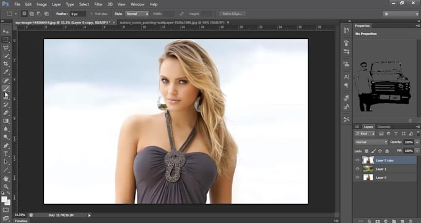Select the Eraser tool
The height and width of the screenshot is (223, 421).
[6, 113]
